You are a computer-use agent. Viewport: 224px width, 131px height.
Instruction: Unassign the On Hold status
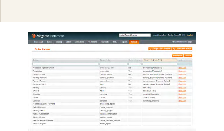pos(182,91)
